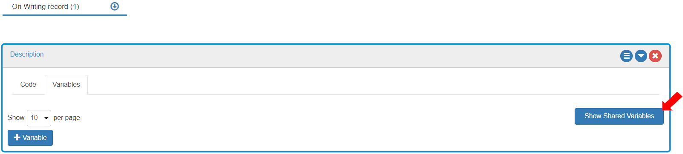Select the Variables tab
683x154 pixels.
[66, 85]
